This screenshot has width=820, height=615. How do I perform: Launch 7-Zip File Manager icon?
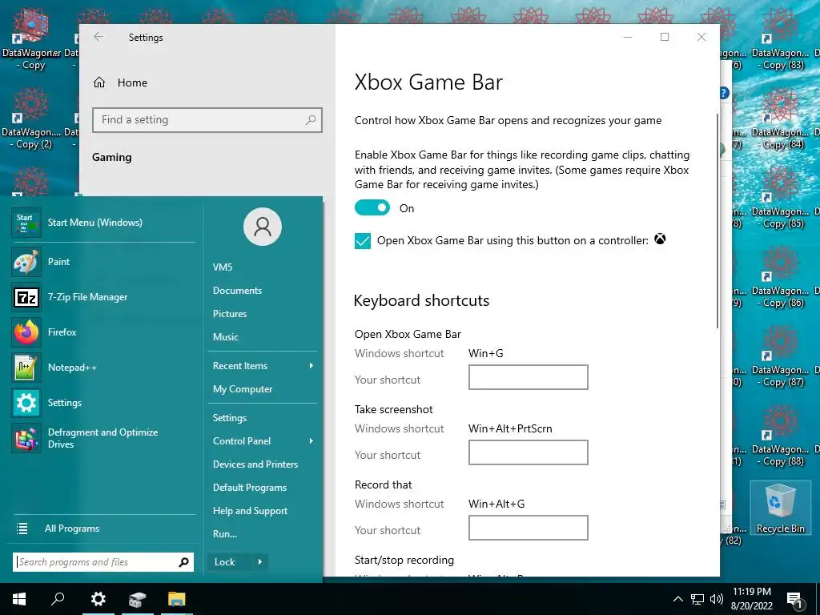pyautogui.click(x=26, y=297)
